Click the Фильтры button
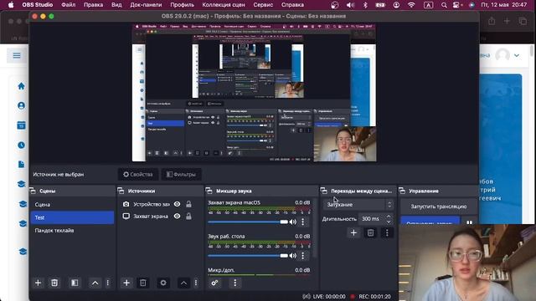The height and width of the screenshot is (301, 536). (x=181, y=175)
